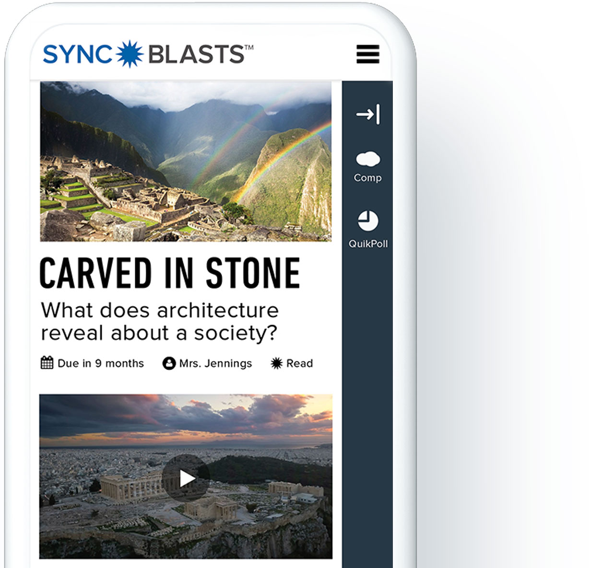
Task: Collapse the sidebar with the arrow icon
Action: (x=368, y=114)
